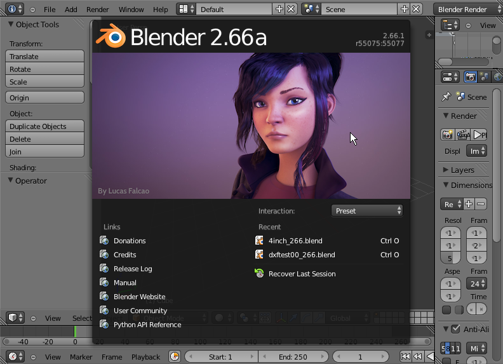Open the File menu
Viewport: 503px width, 364px height.
tap(50, 10)
